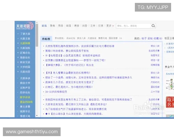Expand the 旅游论坛 sidebar section
Viewport: 174px width, 139px height.
pos(18,57)
